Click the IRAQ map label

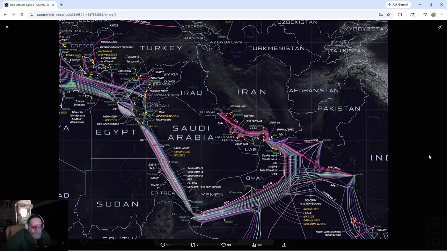click(x=191, y=93)
